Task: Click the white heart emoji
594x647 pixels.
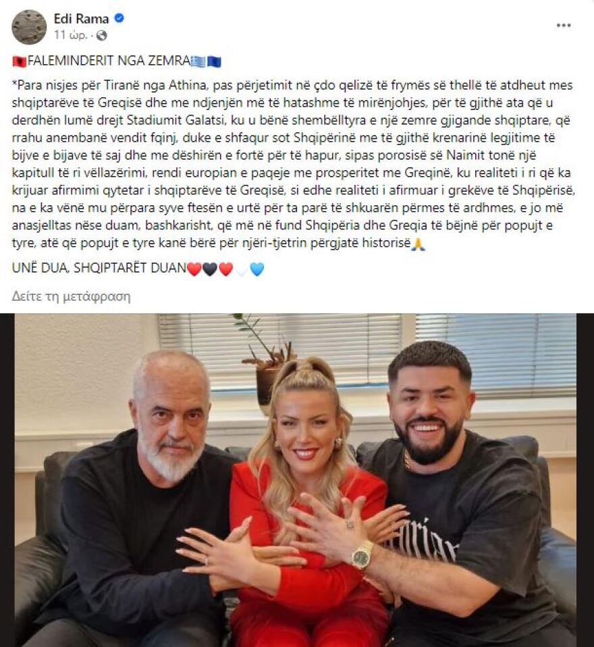Action: 242,269
